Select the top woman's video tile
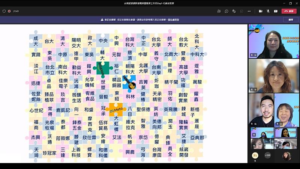Image resolution: width=300 pixels, height=169 pixels. point(274,41)
